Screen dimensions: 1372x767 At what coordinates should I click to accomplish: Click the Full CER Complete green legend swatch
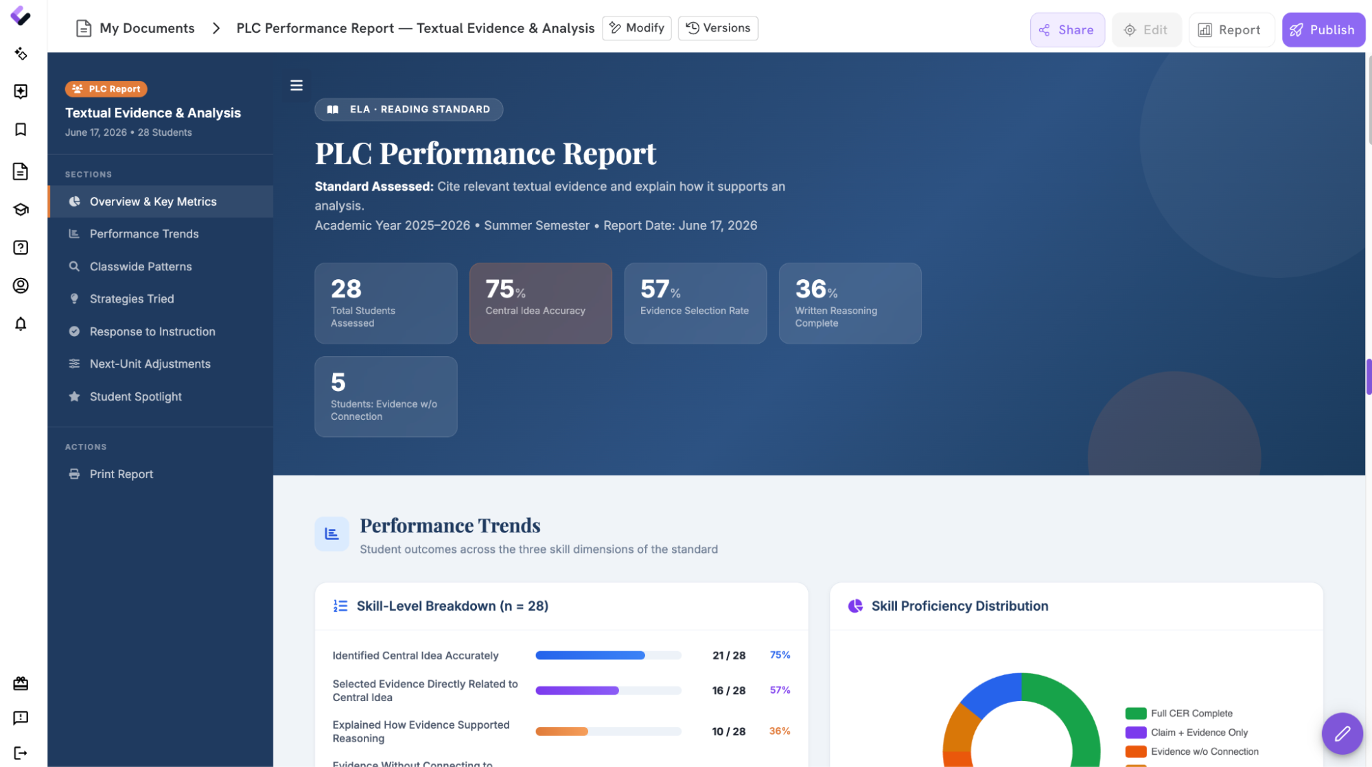coord(1135,713)
